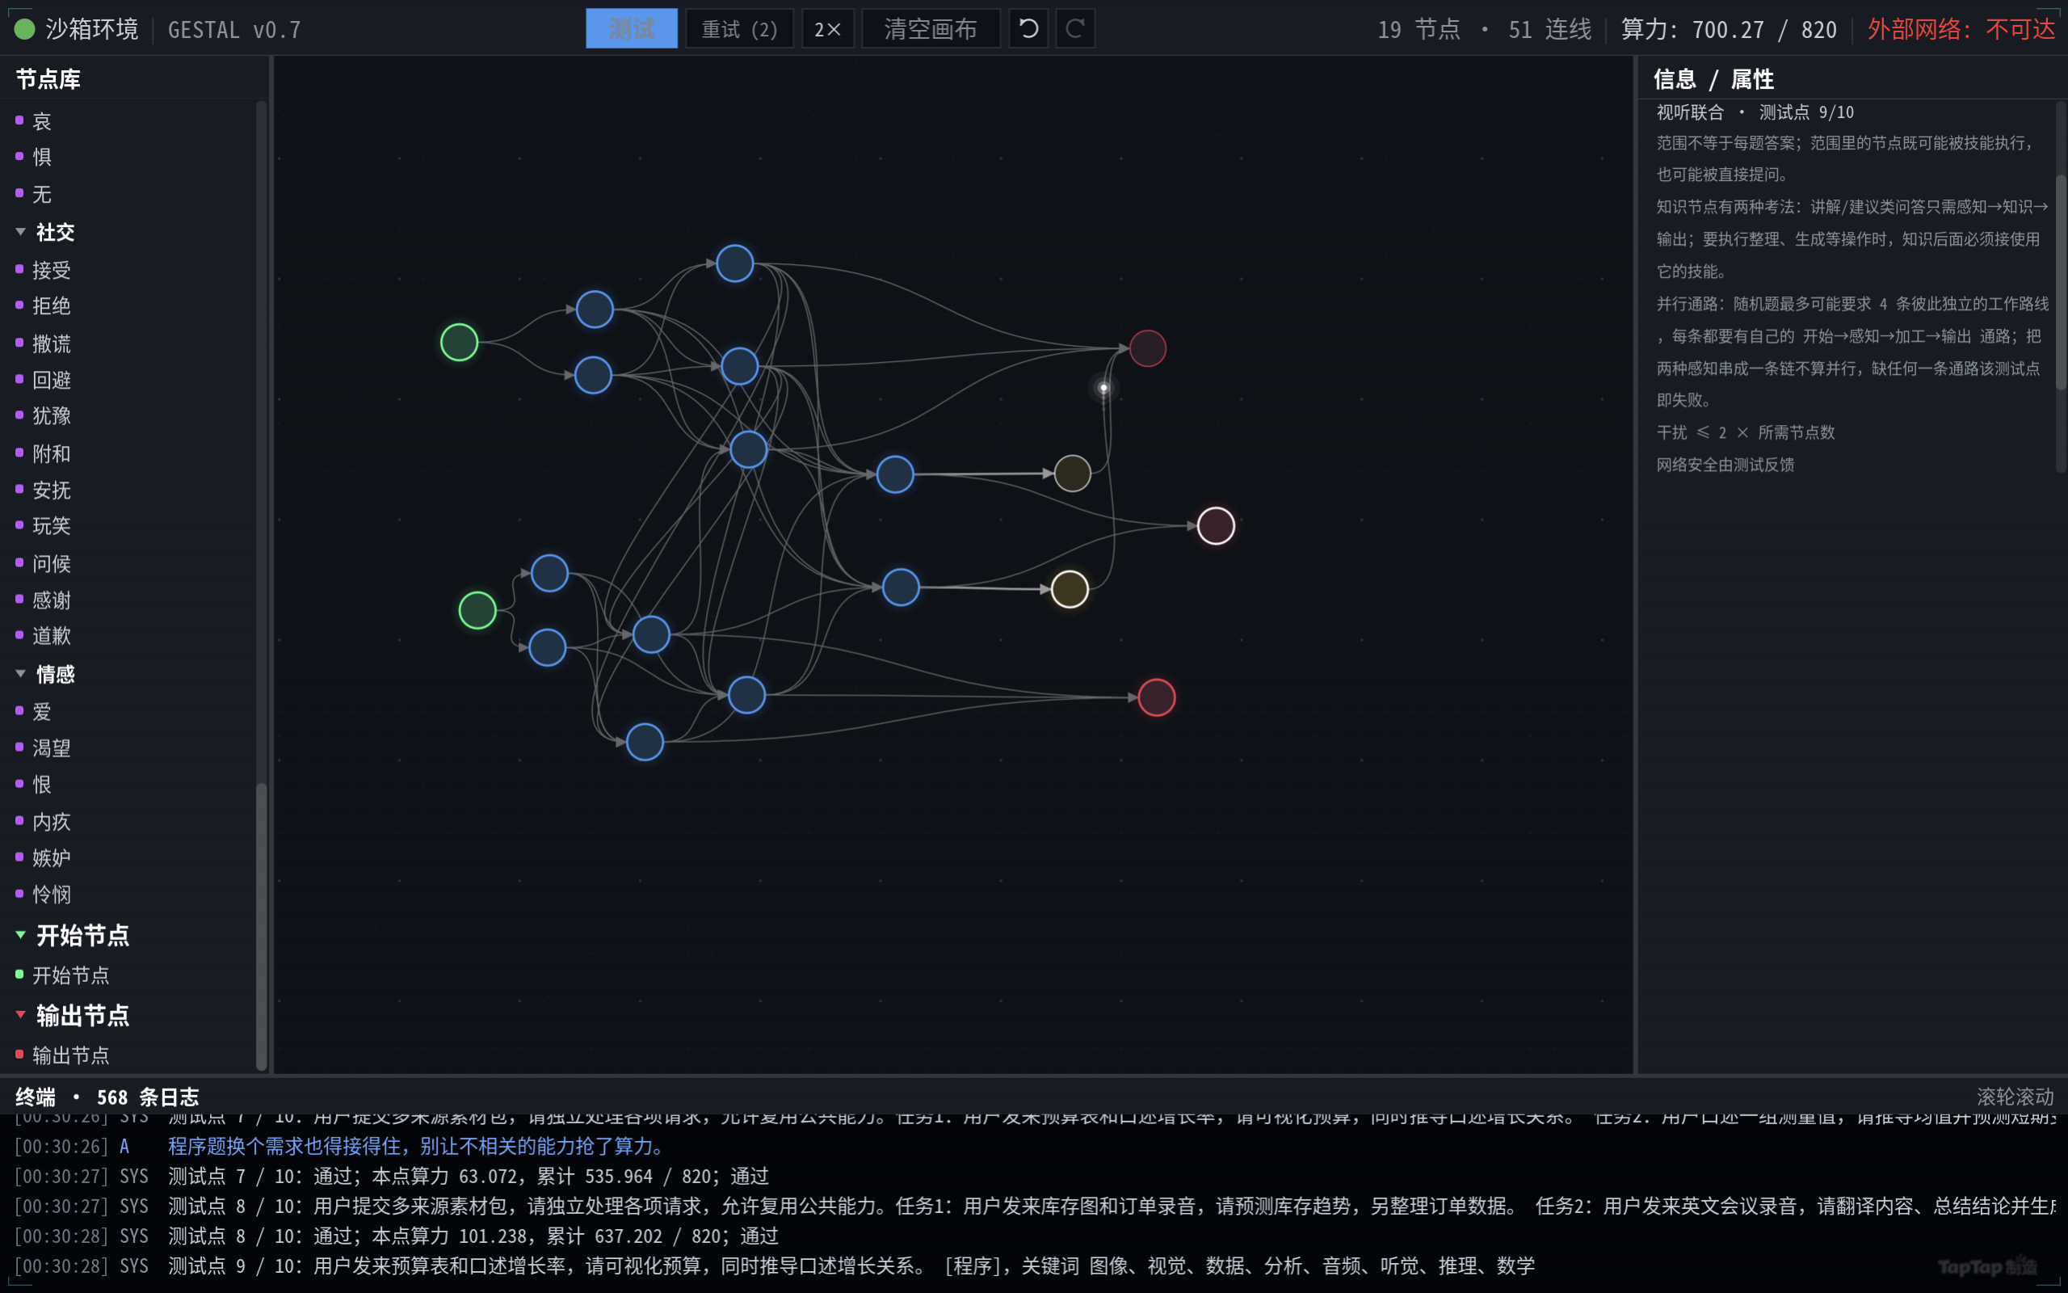Click the 测试 button
This screenshot has width=2068, height=1293.
point(632,29)
